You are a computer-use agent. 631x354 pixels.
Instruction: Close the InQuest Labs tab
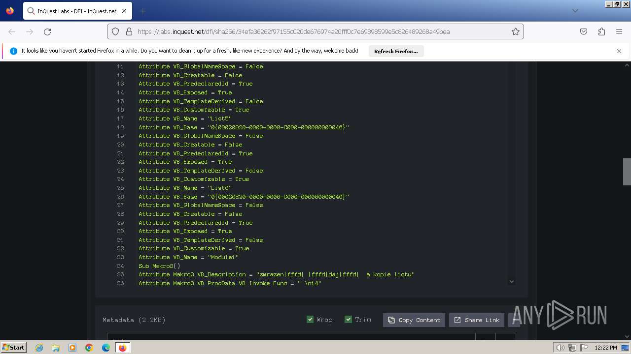point(124,11)
